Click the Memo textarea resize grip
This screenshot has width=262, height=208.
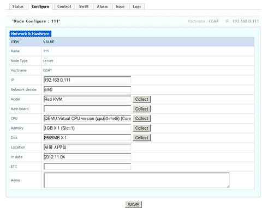click(x=228, y=186)
